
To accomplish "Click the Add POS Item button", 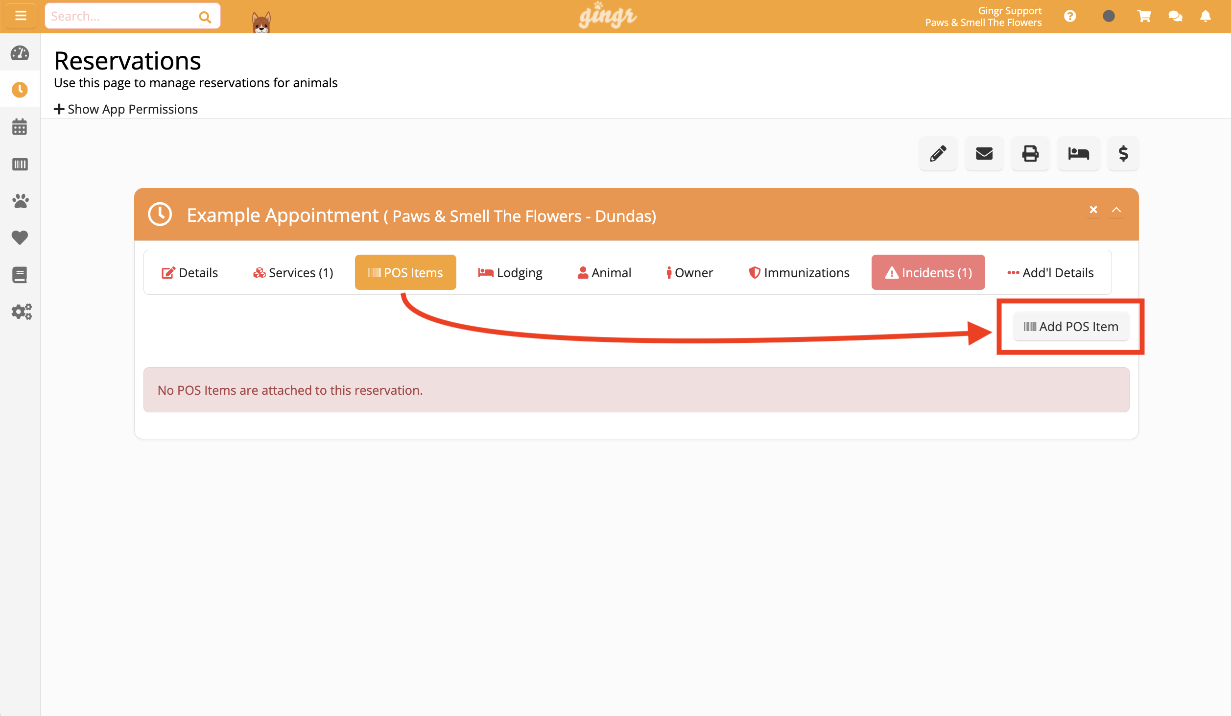I will pos(1071,326).
